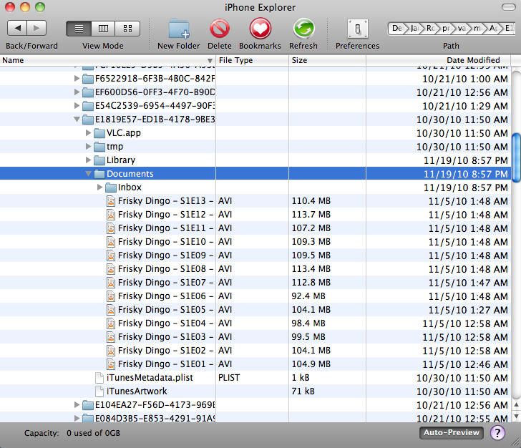Expand the E54C2539-6954 folder

[x=77, y=106]
